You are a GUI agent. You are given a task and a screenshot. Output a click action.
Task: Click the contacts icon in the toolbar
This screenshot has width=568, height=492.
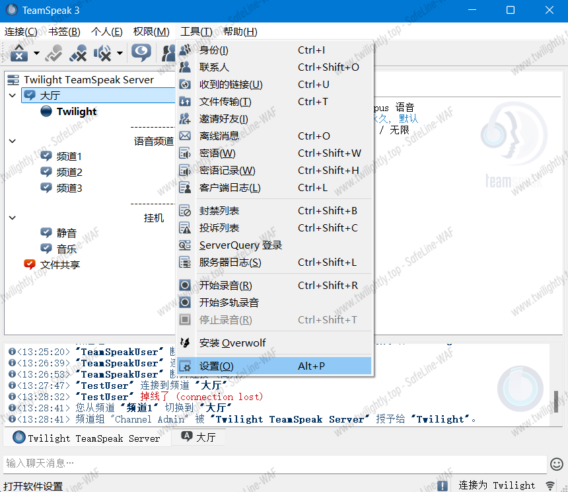pos(168,53)
